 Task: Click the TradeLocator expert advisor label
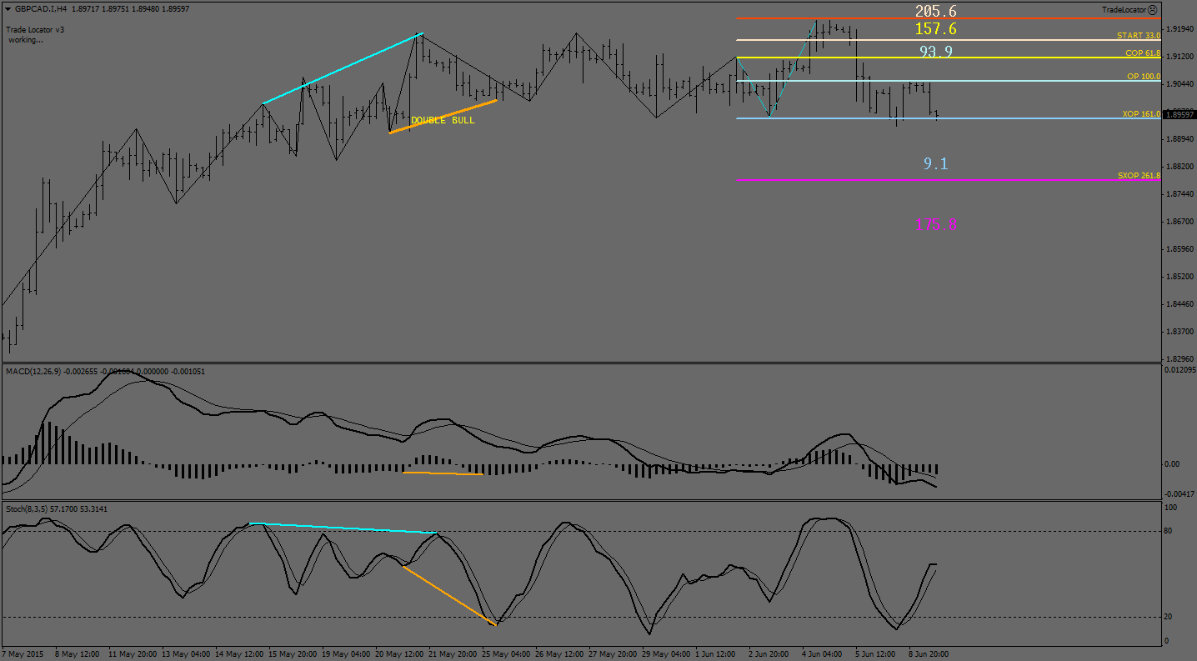pyautogui.click(x=1123, y=10)
